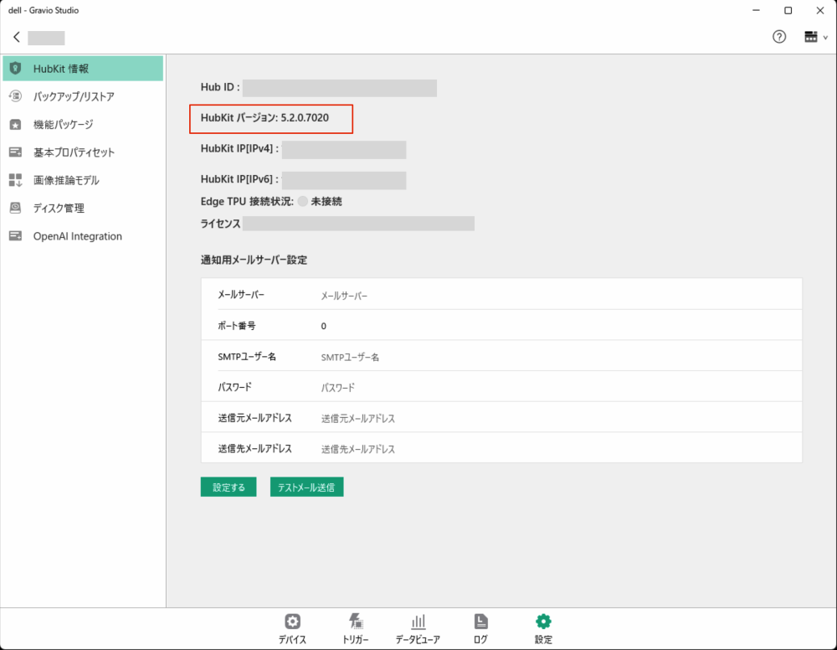Focus the メールサーバー input field

(x=557, y=296)
